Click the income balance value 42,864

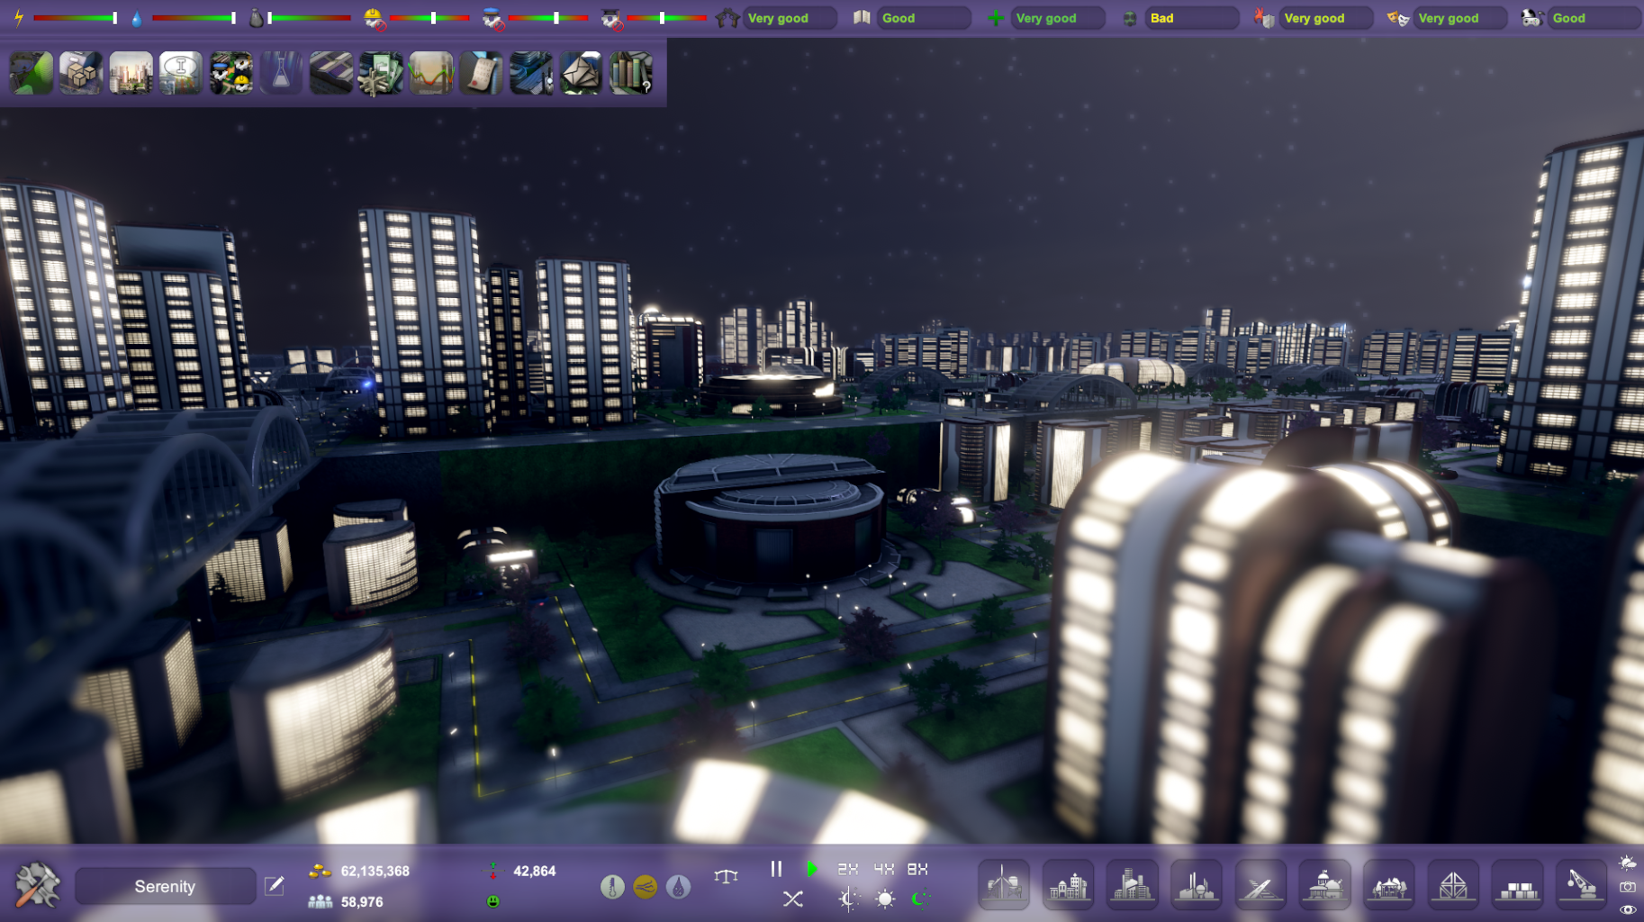pos(534,871)
